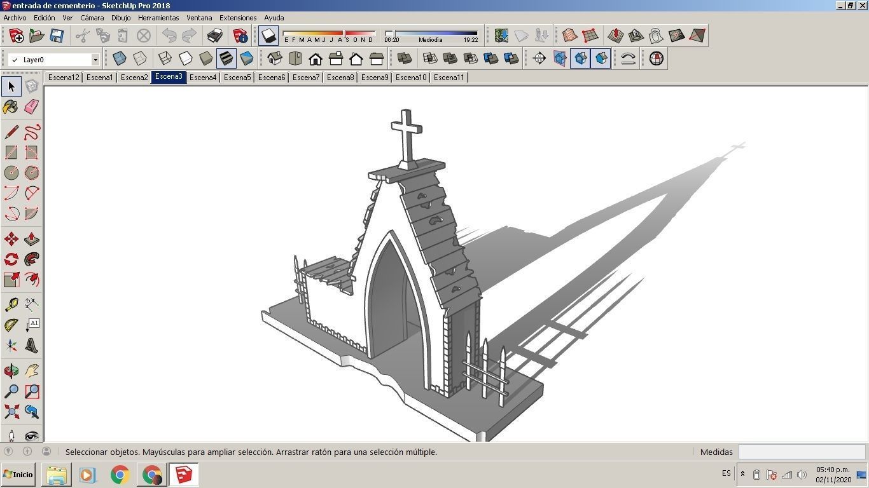Screen dimensions: 869x488
Task: Select the Zoom magnifier tool
Action: (11, 391)
